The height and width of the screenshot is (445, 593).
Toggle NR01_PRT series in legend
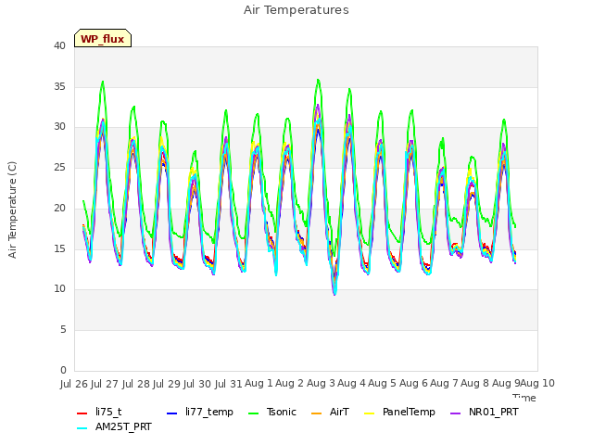(x=485, y=412)
